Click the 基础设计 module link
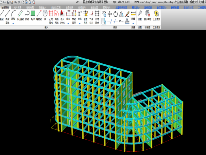 pyautogui.click(x=148, y=7)
